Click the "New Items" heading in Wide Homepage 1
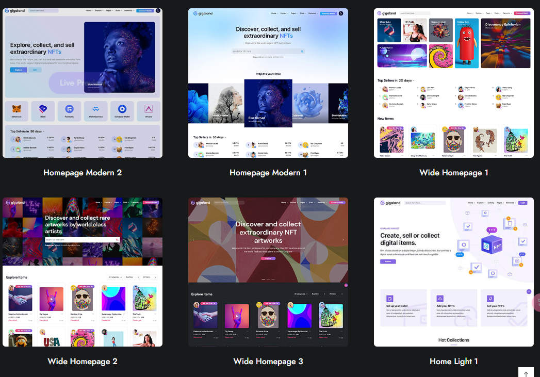This screenshot has width=540, height=377. [385, 119]
